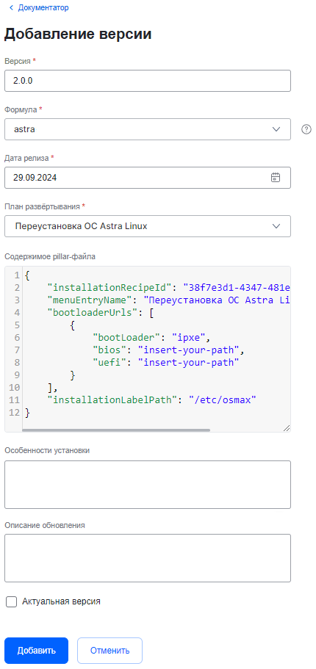Open the calendar icon in release date field
This screenshot has width=316, height=669.
276,178
